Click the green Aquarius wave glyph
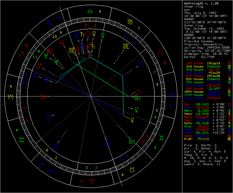 [21, 140]
